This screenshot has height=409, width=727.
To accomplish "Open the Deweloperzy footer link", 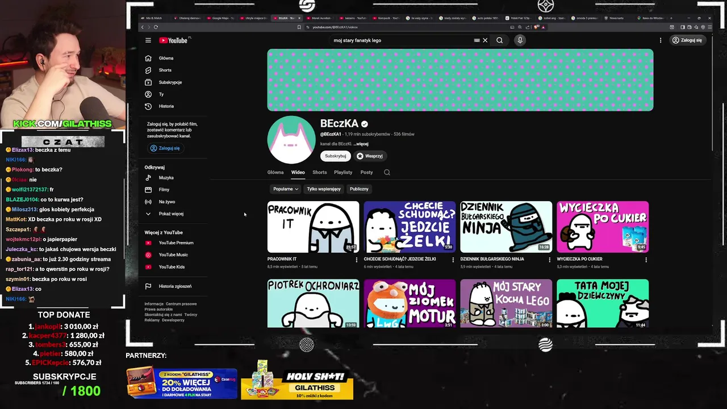I will point(173,320).
